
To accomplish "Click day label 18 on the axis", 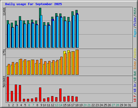I will pos(77,105).
